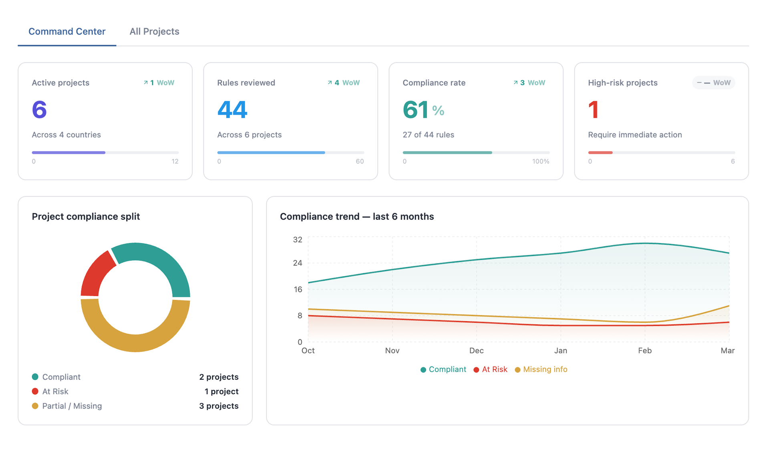This screenshot has height=455, width=769.
Task: Click the 'Compliance trend — last 6 months' heading
Action: point(357,216)
